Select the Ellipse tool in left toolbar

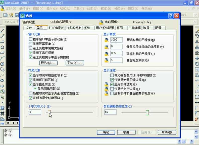point(3,81)
